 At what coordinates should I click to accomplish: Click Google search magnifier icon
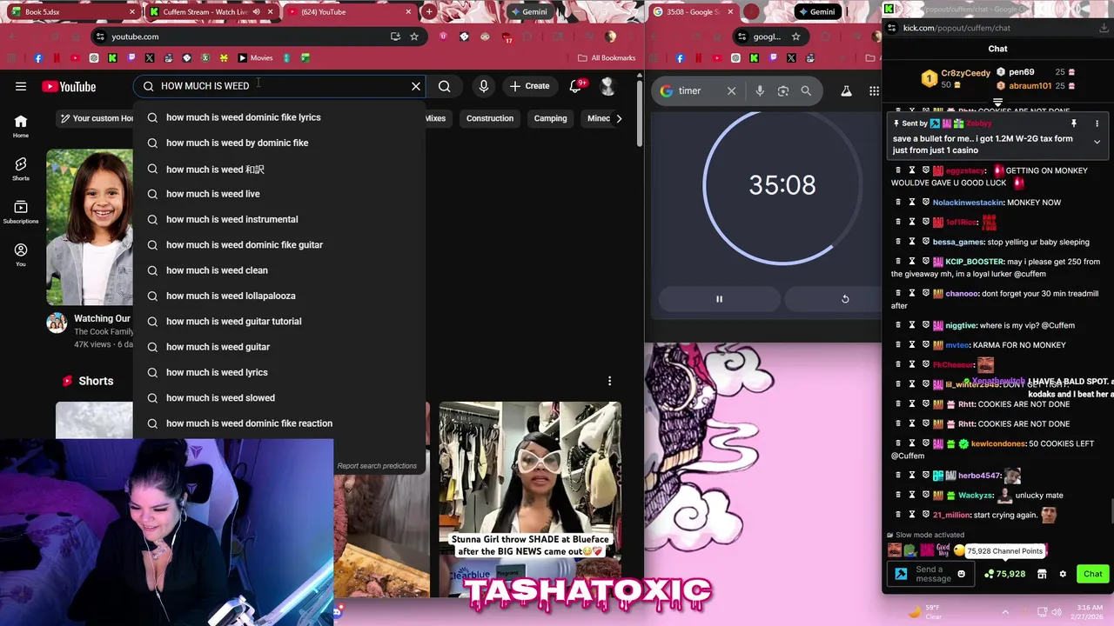806,91
